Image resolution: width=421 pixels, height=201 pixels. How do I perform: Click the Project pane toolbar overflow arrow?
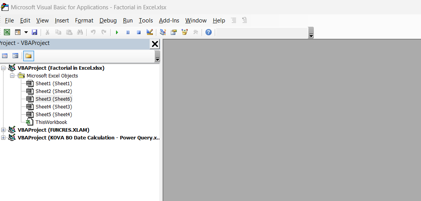coord(157,56)
